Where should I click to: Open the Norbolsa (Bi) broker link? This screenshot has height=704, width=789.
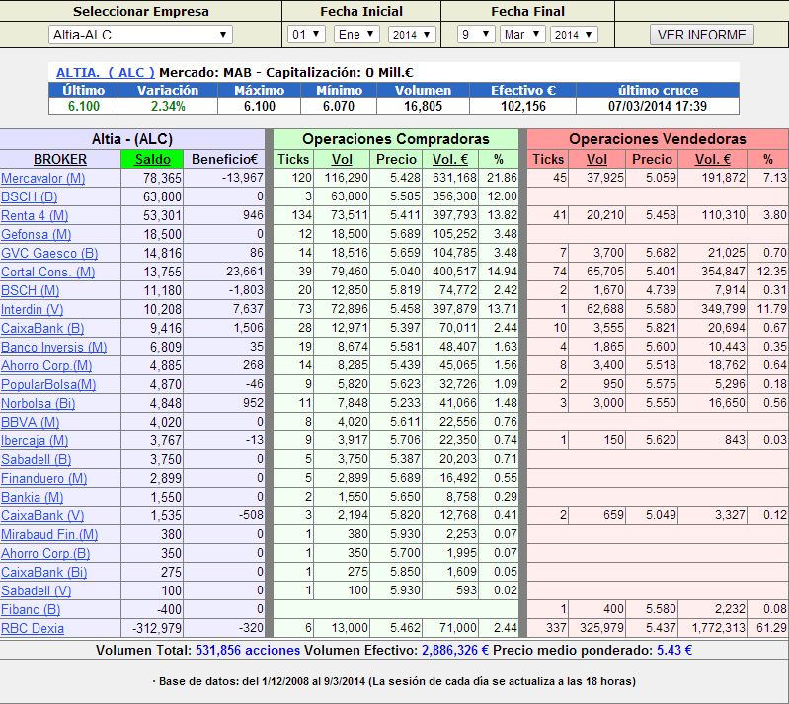pyautogui.click(x=39, y=403)
